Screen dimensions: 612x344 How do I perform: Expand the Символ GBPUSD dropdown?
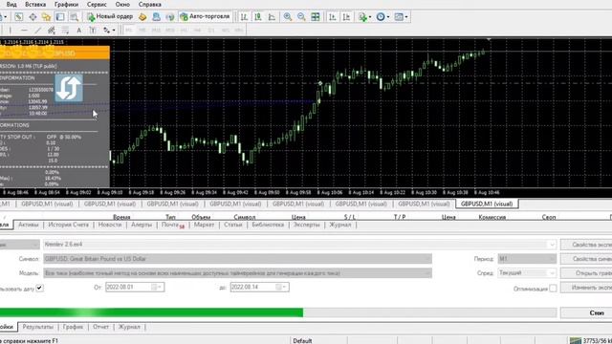pos(427,259)
